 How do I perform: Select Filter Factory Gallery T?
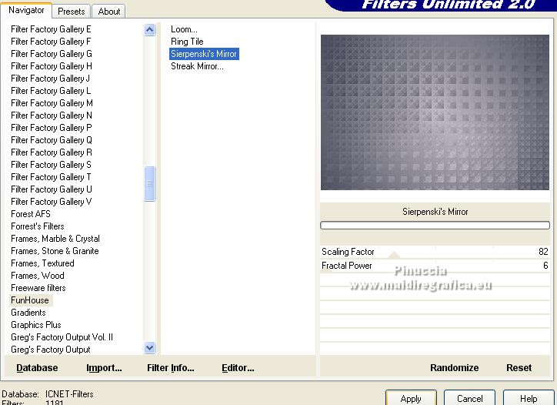51,177
